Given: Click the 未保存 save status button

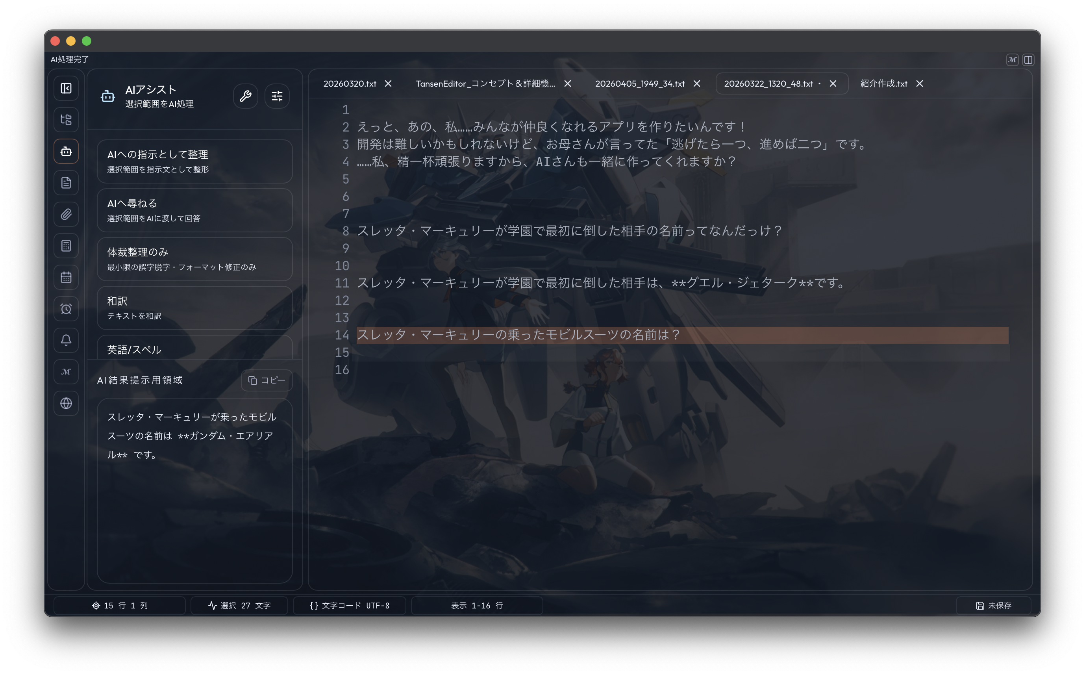Looking at the screenshot, I should (x=994, y=605).
